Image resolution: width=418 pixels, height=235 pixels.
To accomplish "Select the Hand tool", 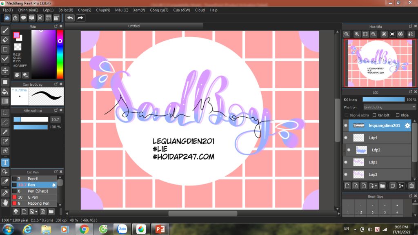I will click(5, 203).
